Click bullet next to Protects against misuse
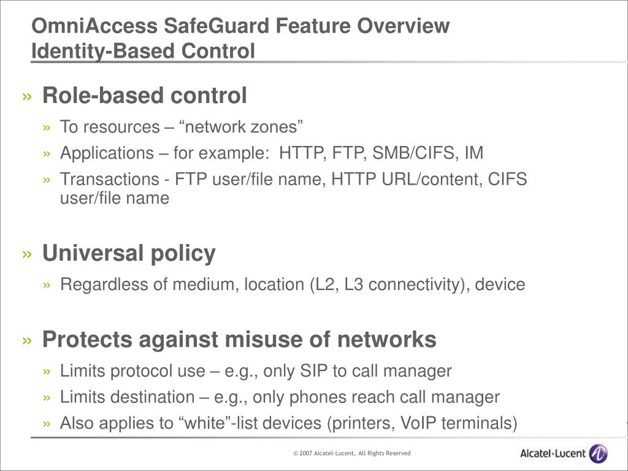Viewport: 628px width, 471px height. click(x=27, y=340)
